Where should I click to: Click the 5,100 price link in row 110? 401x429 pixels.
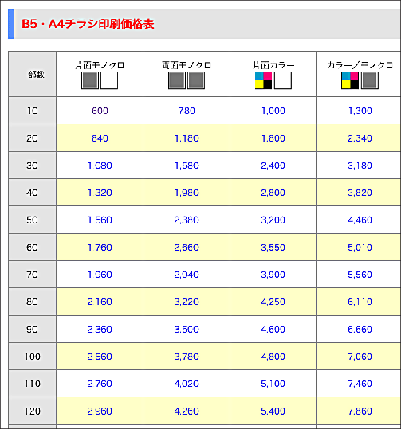[273, 384]
